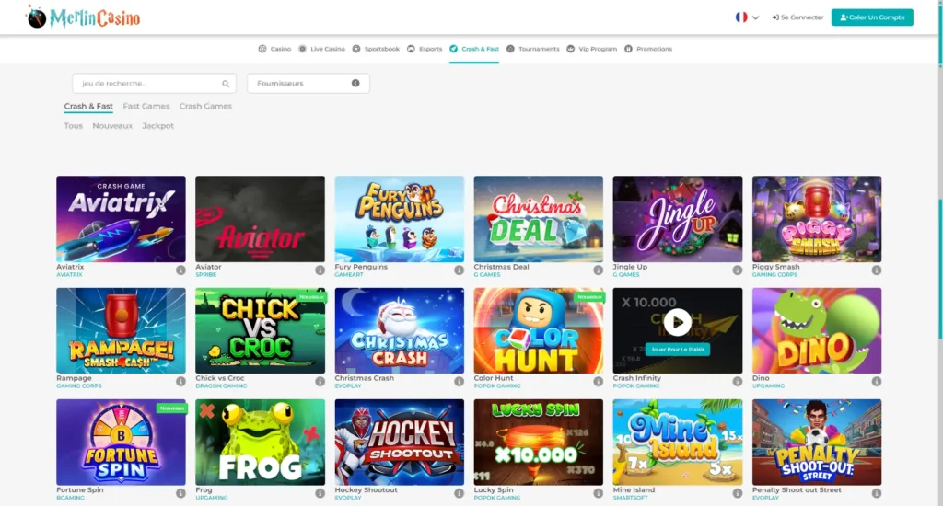
Task: Open Frog game thumbnail
Action: click(x=260, y=443)
